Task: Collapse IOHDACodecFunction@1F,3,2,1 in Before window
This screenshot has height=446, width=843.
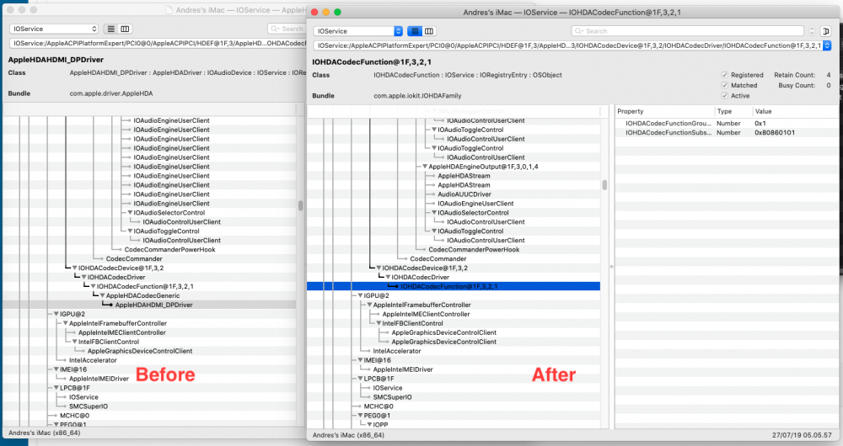Action: [93, 287]
